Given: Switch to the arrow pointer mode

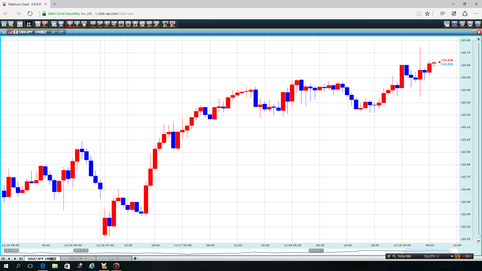Looking at the screenshot, I should click(x=77, y=24).
